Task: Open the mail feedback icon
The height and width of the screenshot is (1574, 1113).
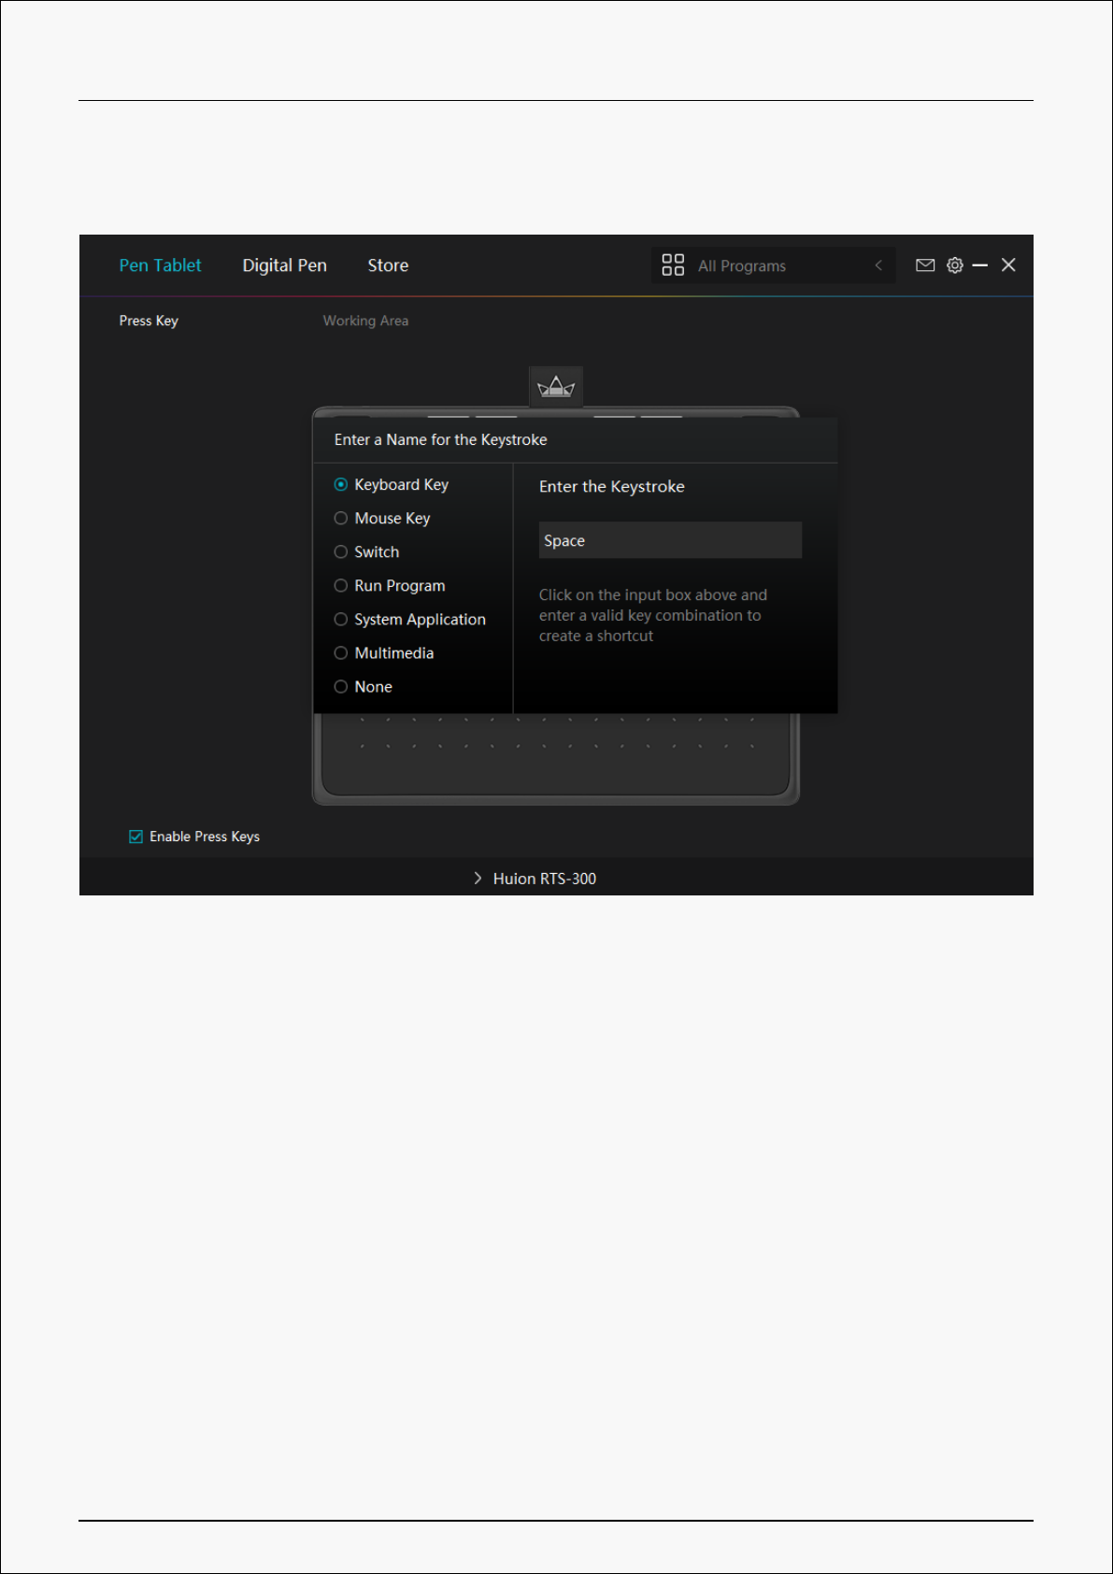Action: [x=925, y=265]
